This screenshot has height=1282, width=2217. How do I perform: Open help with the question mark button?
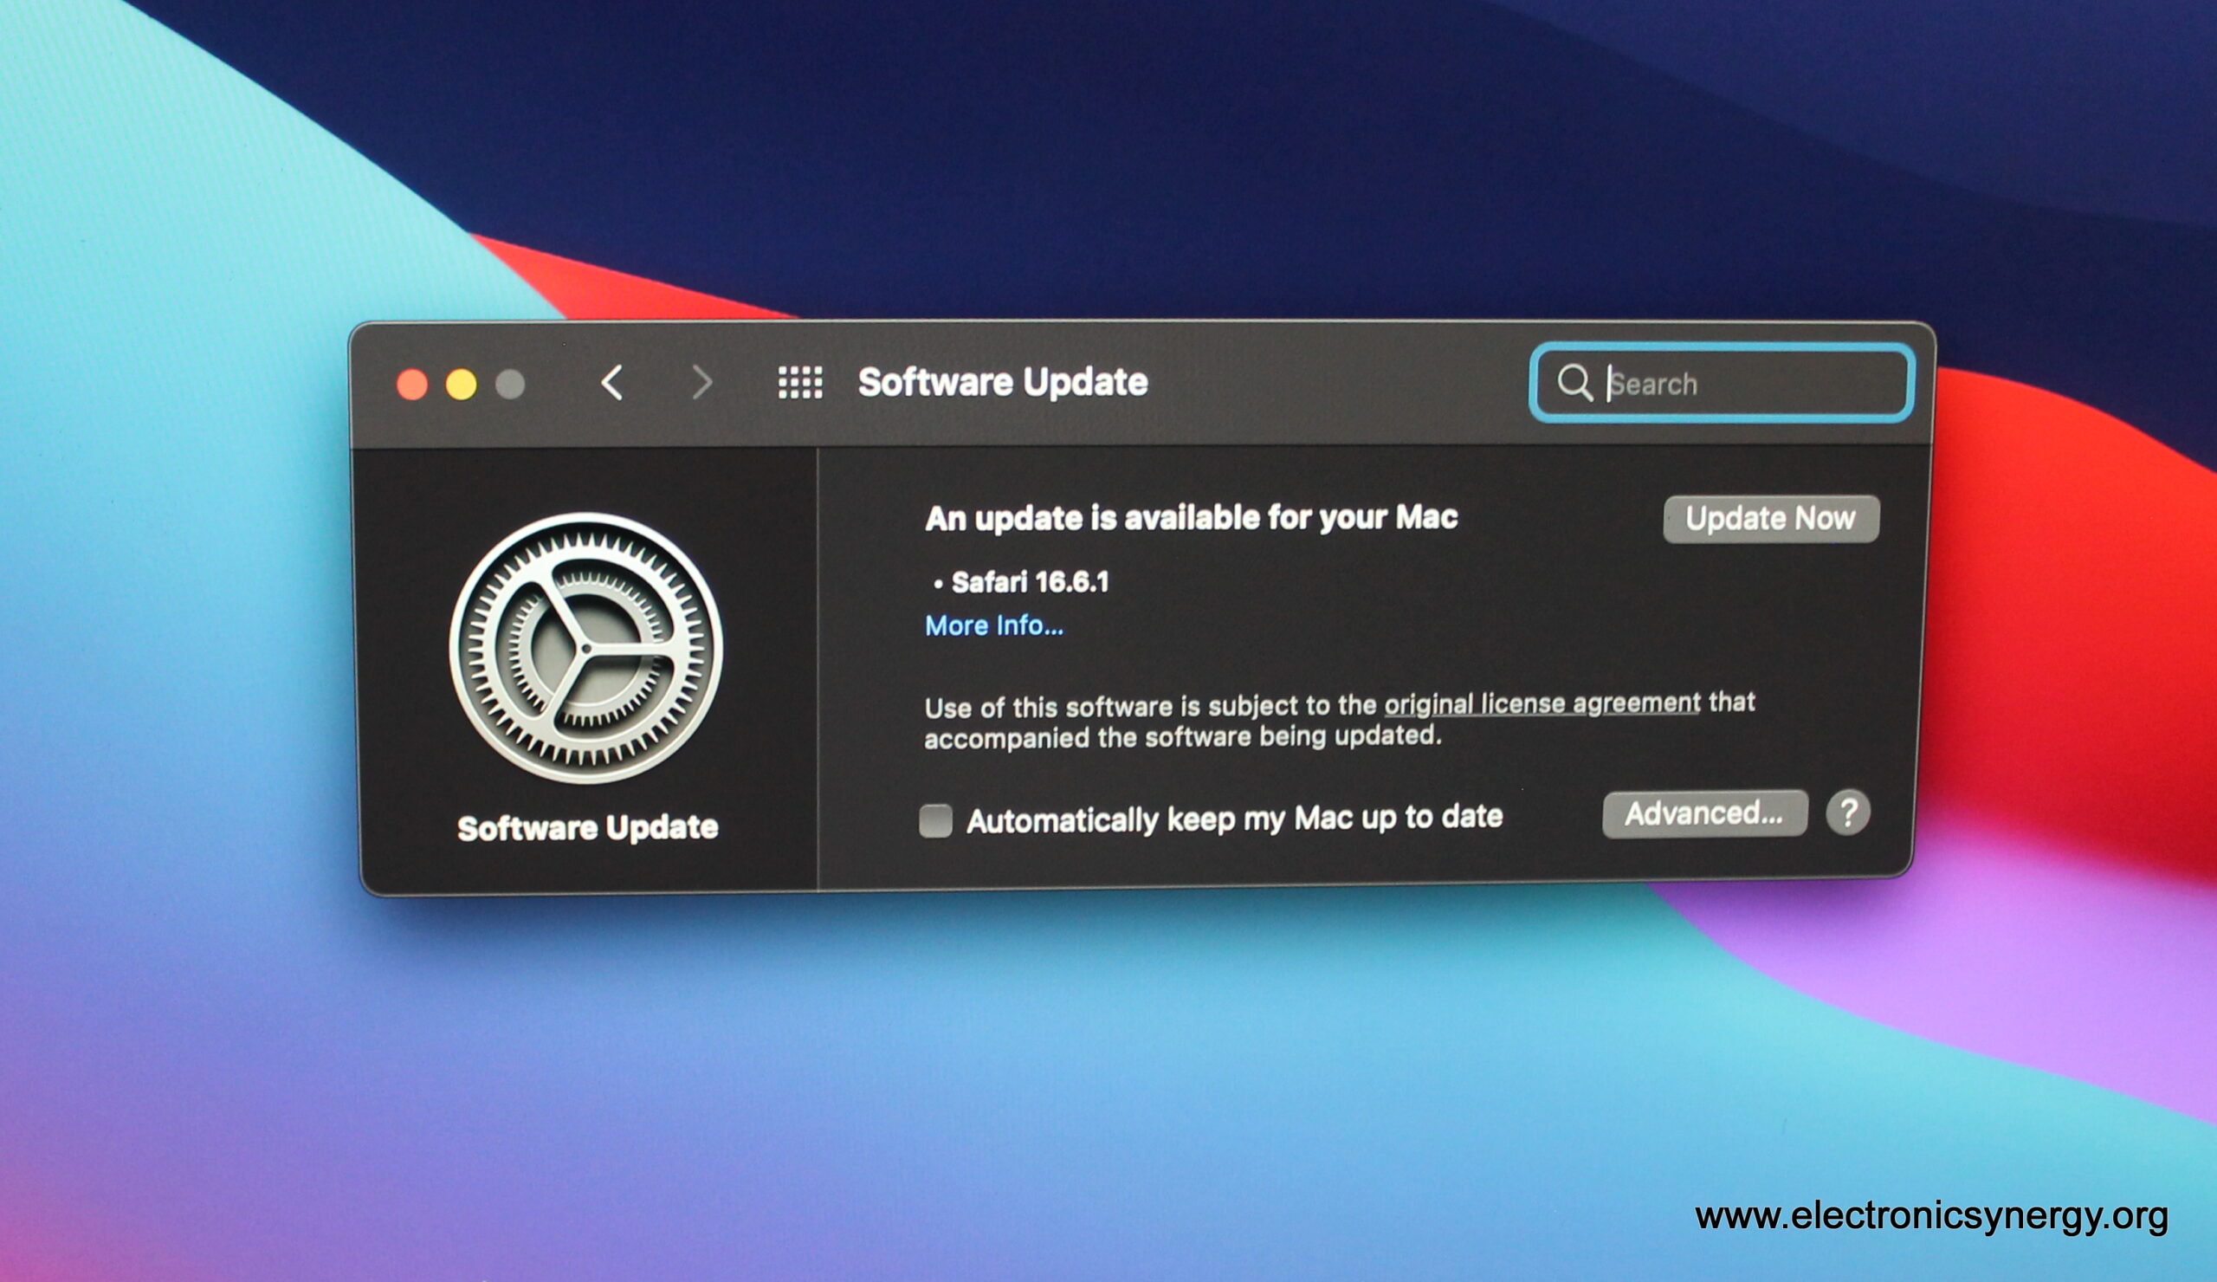(1847, 813)
